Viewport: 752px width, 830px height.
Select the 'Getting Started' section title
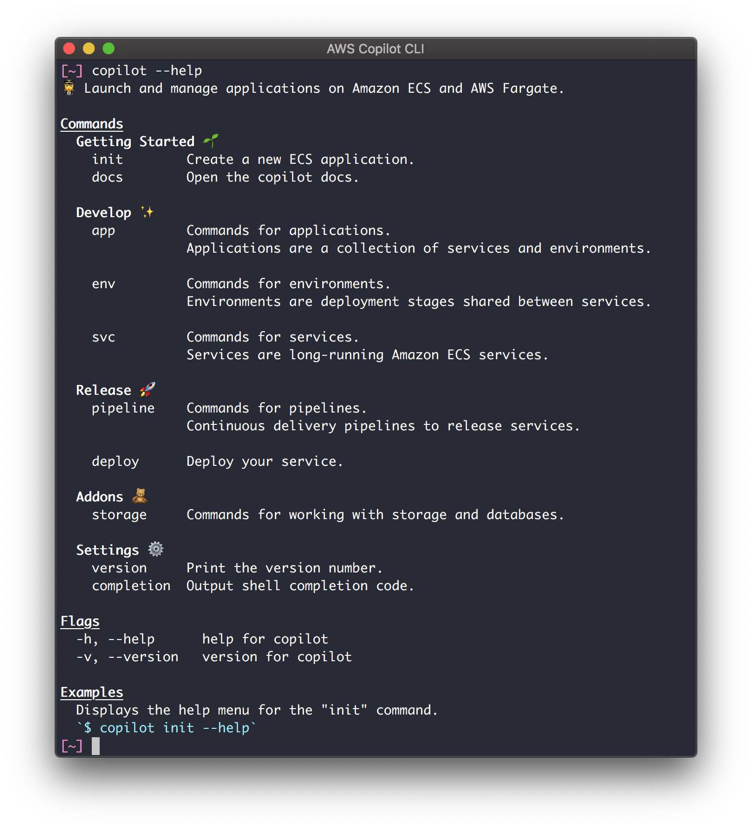tap(135, 142)
